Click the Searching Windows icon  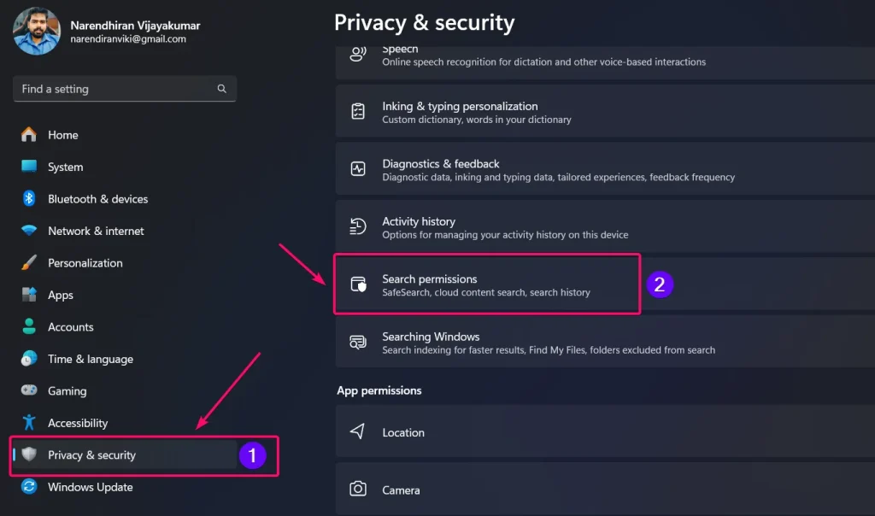pyautogui.click(x=358, y=342)
